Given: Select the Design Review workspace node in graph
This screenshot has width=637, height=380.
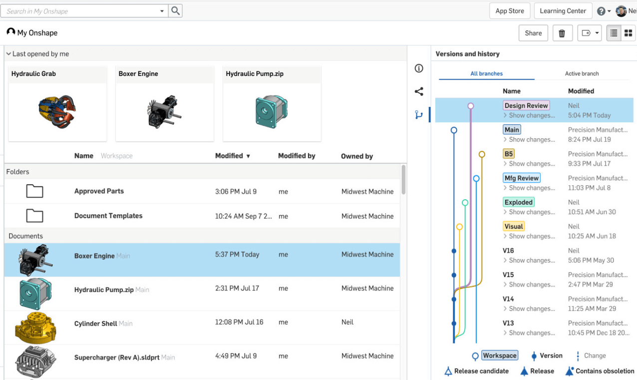Looking at the screenshot, I should click(x=471, y=105).
